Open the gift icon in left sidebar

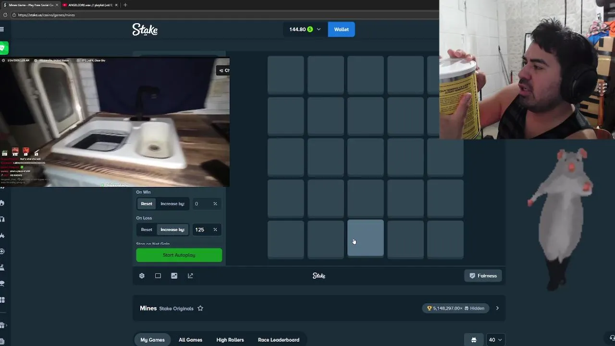(2, 325)
